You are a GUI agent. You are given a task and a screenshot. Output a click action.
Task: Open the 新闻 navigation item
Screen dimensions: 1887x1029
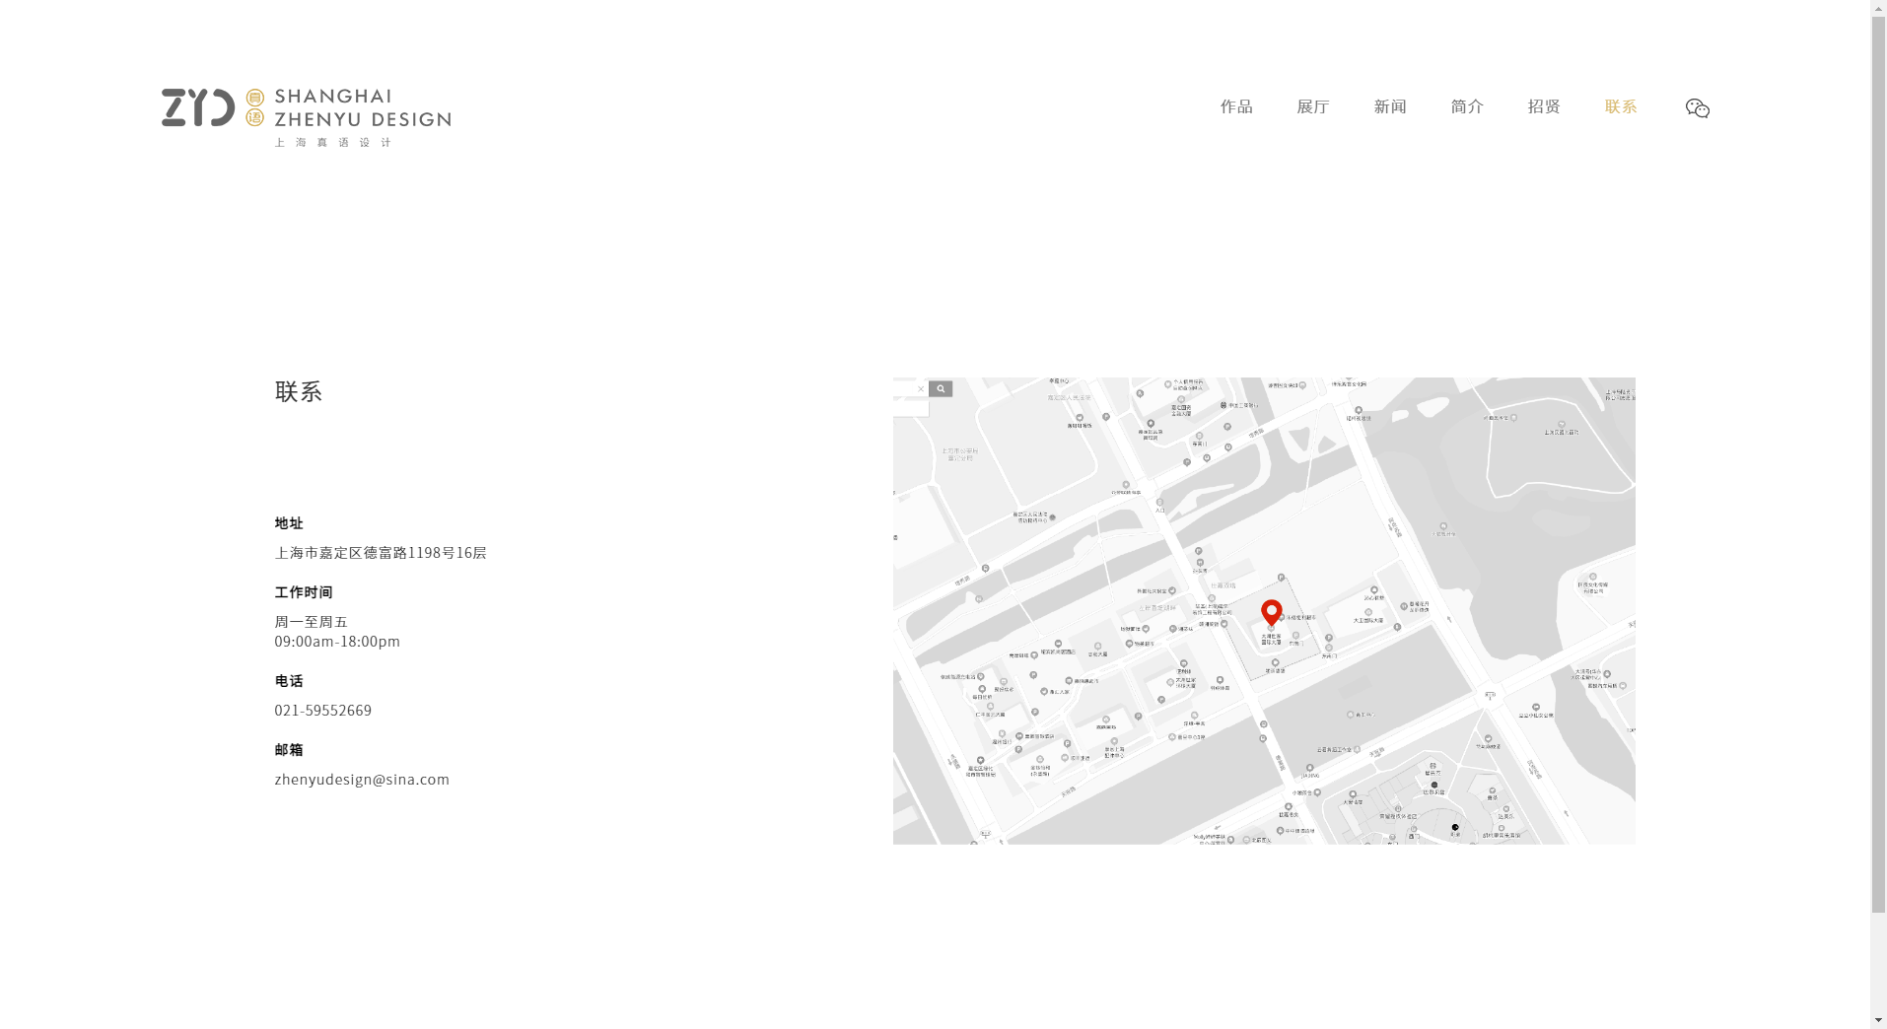click(1390, 106)
